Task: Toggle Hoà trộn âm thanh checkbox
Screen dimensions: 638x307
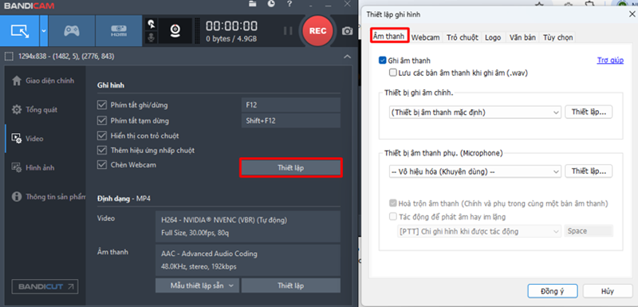Action: [392, 203]
